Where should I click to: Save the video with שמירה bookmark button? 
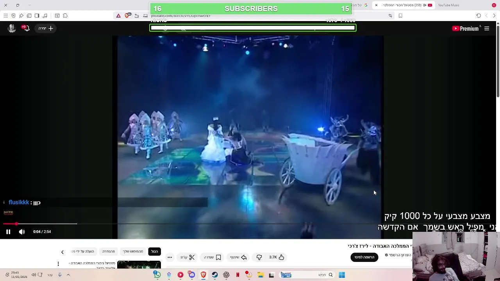[x=212, y=257]
